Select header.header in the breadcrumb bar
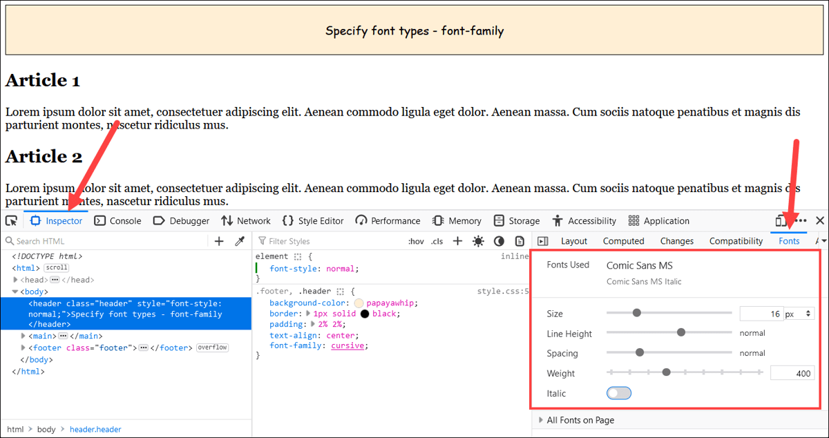This screenshot has height=438, width=829. coord(95,428)
